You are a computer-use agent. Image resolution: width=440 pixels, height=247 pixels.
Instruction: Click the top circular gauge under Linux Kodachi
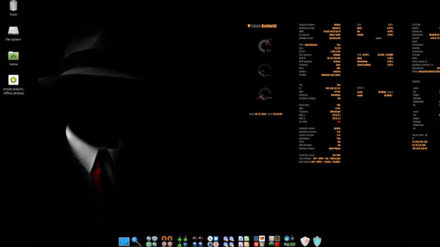pyautogui.click(x=264, y=46)
